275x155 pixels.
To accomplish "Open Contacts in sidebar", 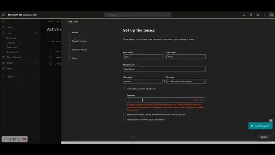I will (x=10, y=43).
